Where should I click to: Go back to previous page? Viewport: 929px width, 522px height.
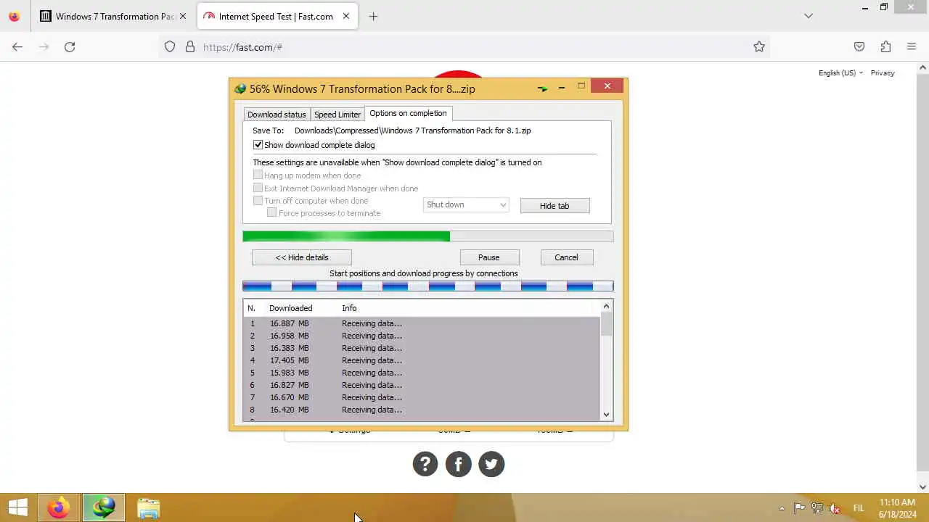click(17, 46)
